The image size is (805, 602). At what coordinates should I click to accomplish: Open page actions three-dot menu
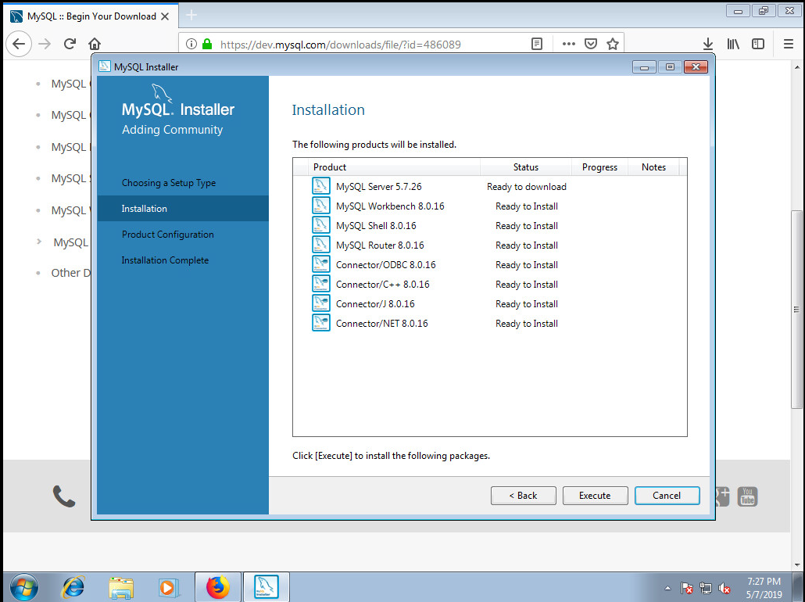tap(569, 45)
